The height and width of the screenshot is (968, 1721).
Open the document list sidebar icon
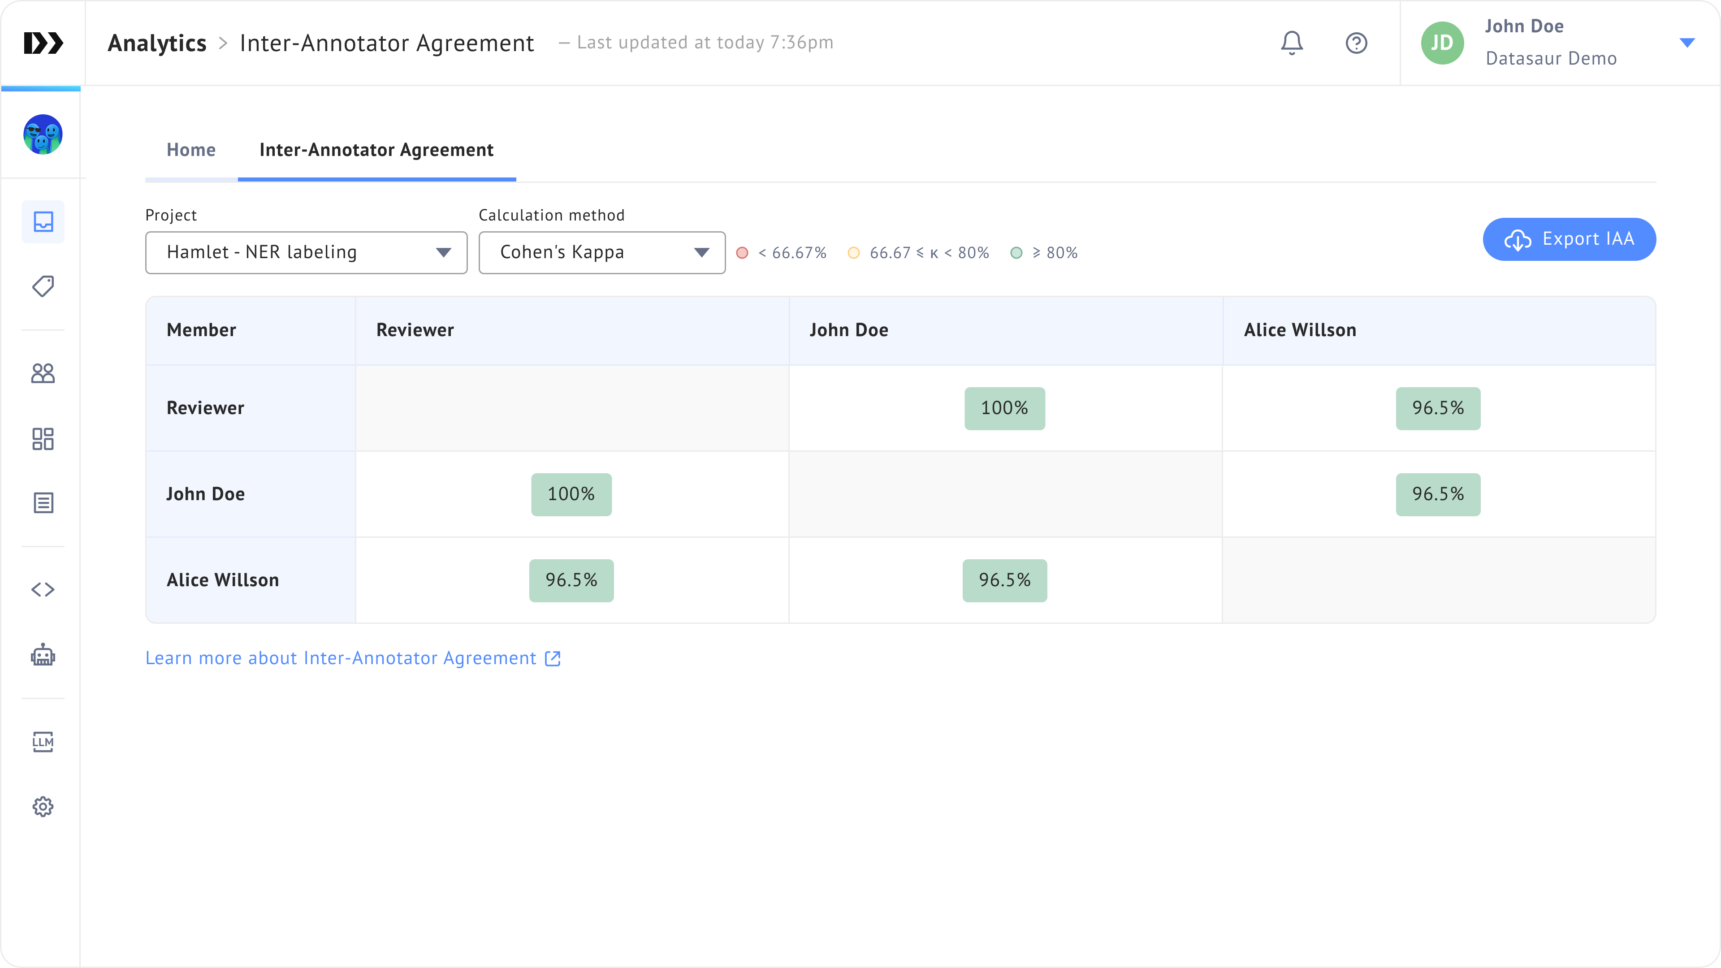(43, 503)
